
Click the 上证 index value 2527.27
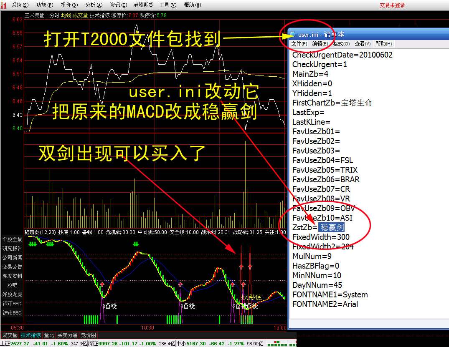click(20, 344)
